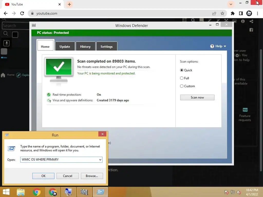This screenshot has width=263, height=197.
Task: Open Home in the page sidebar
Action: pyautogui.click(x=7, y=75)
